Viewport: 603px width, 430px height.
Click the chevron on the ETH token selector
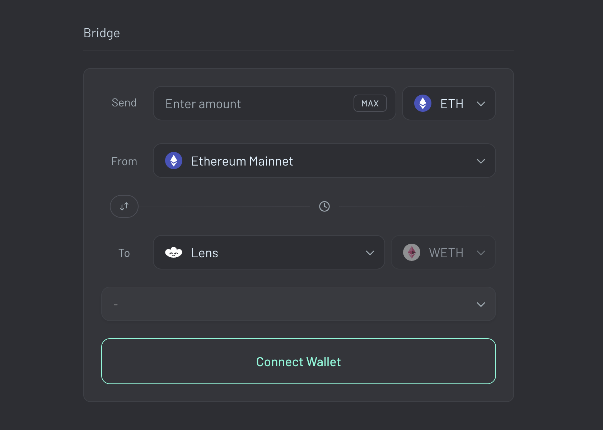click(481, 104)
